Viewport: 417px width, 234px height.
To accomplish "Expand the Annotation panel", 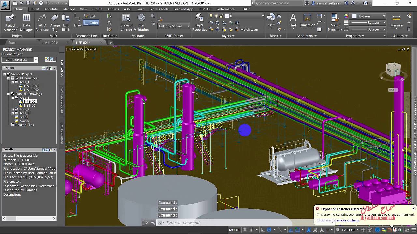I will pyautogui.click(x=307, y=36).
